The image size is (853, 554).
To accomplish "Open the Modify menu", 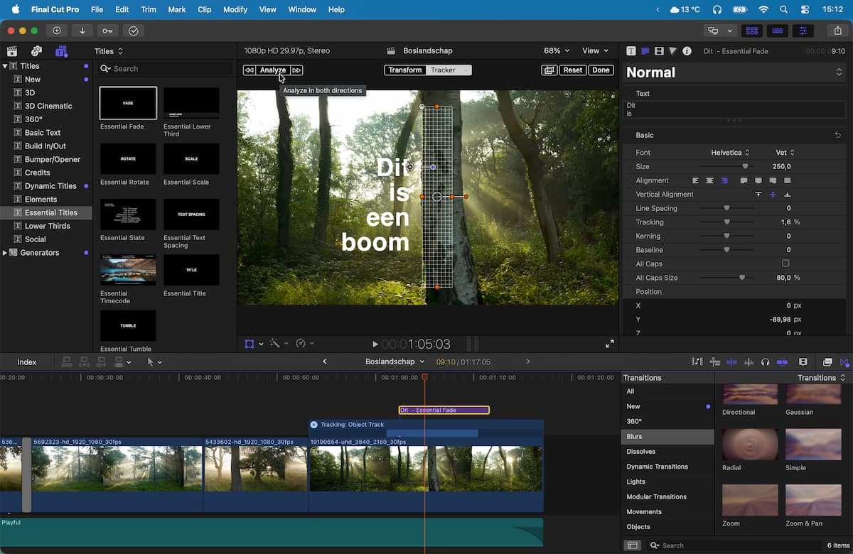I will [x=235, y=10].
